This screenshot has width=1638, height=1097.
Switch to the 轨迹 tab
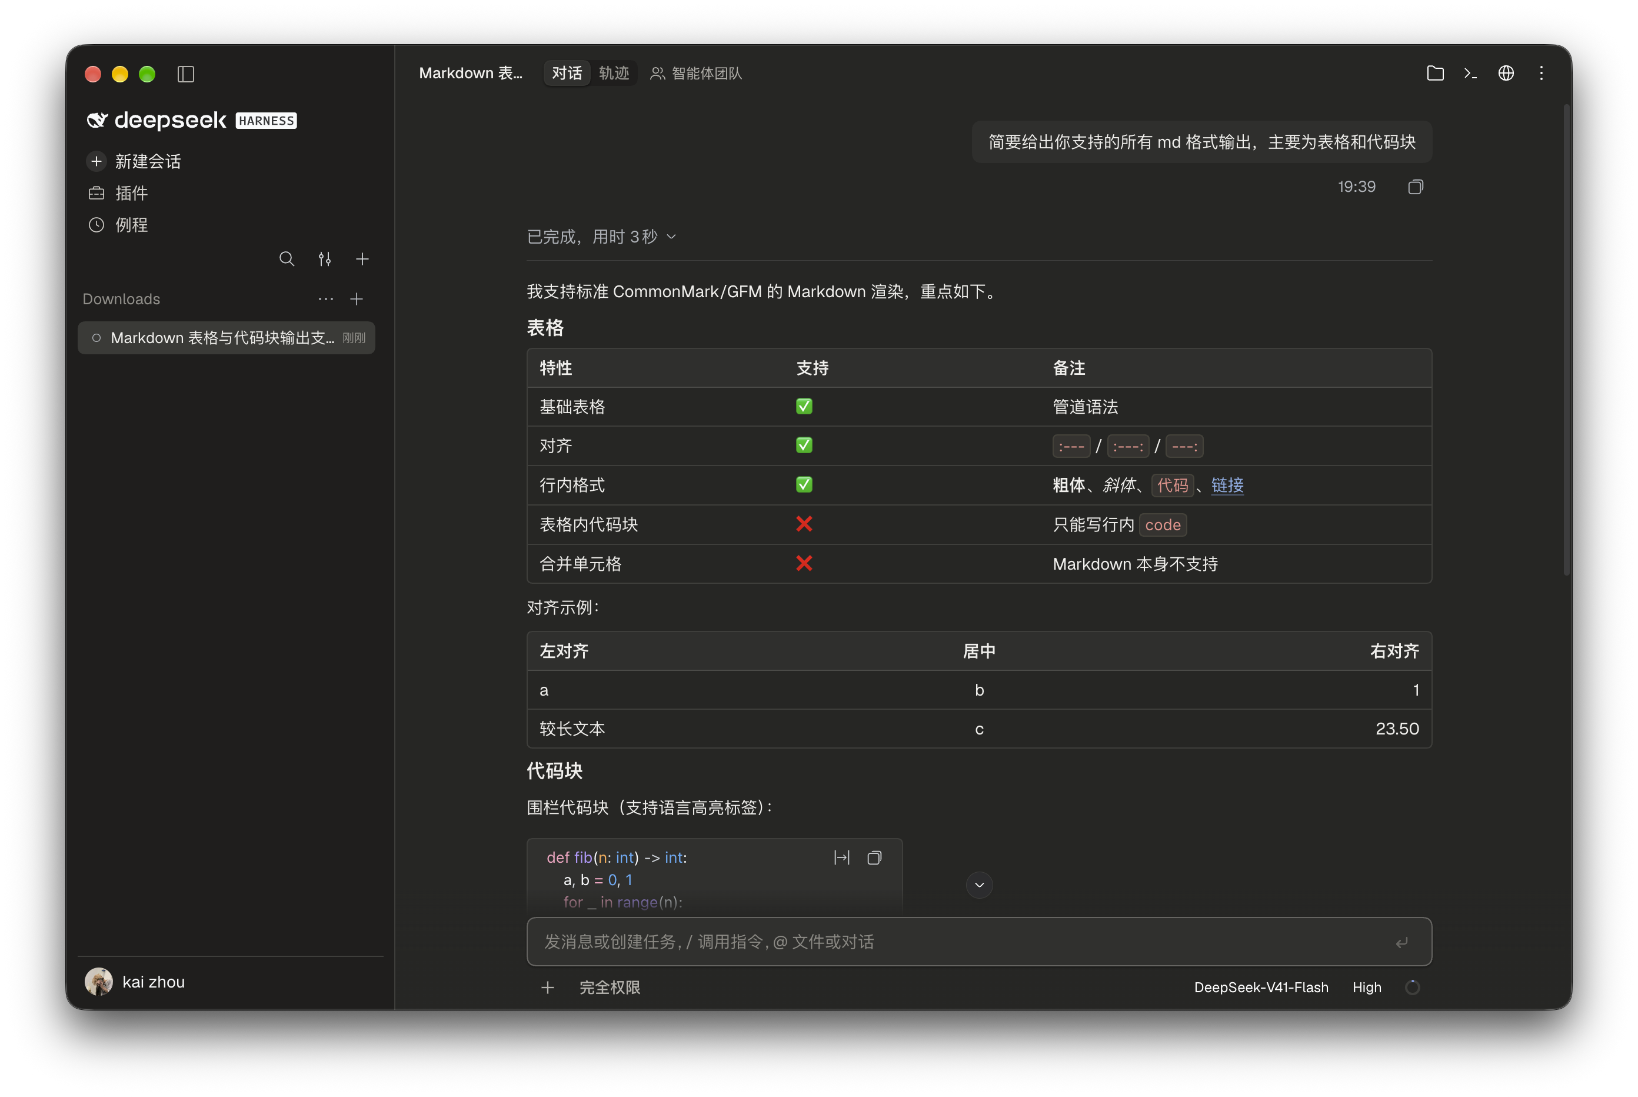[614, 74]
